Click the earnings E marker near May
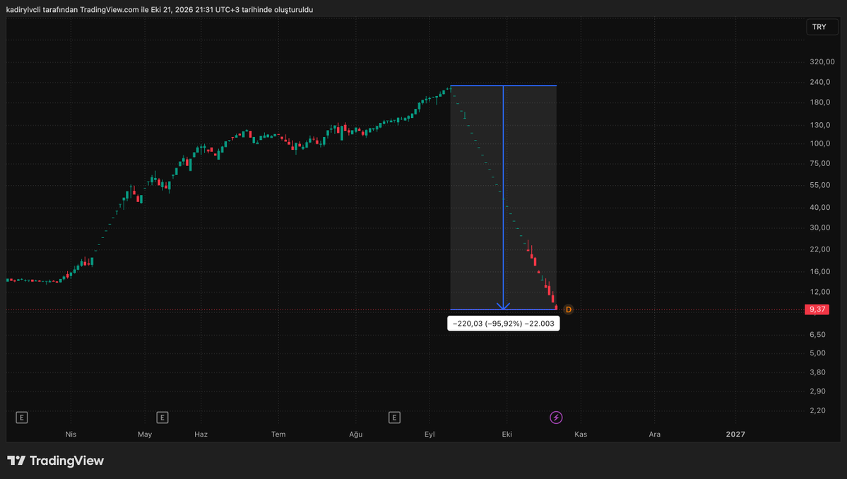This screenshot has height=479, width=847. (162, 418)
